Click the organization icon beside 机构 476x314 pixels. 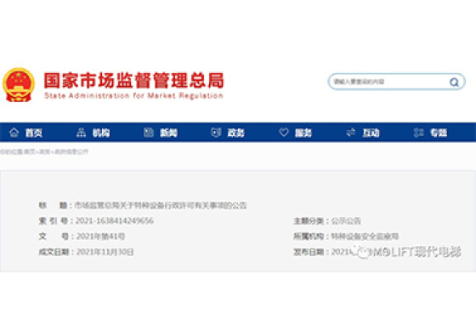click(81, 133)
